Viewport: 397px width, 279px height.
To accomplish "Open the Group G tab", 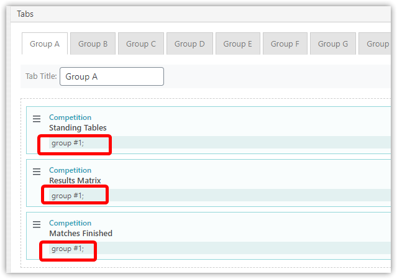I will pos(332,43).
